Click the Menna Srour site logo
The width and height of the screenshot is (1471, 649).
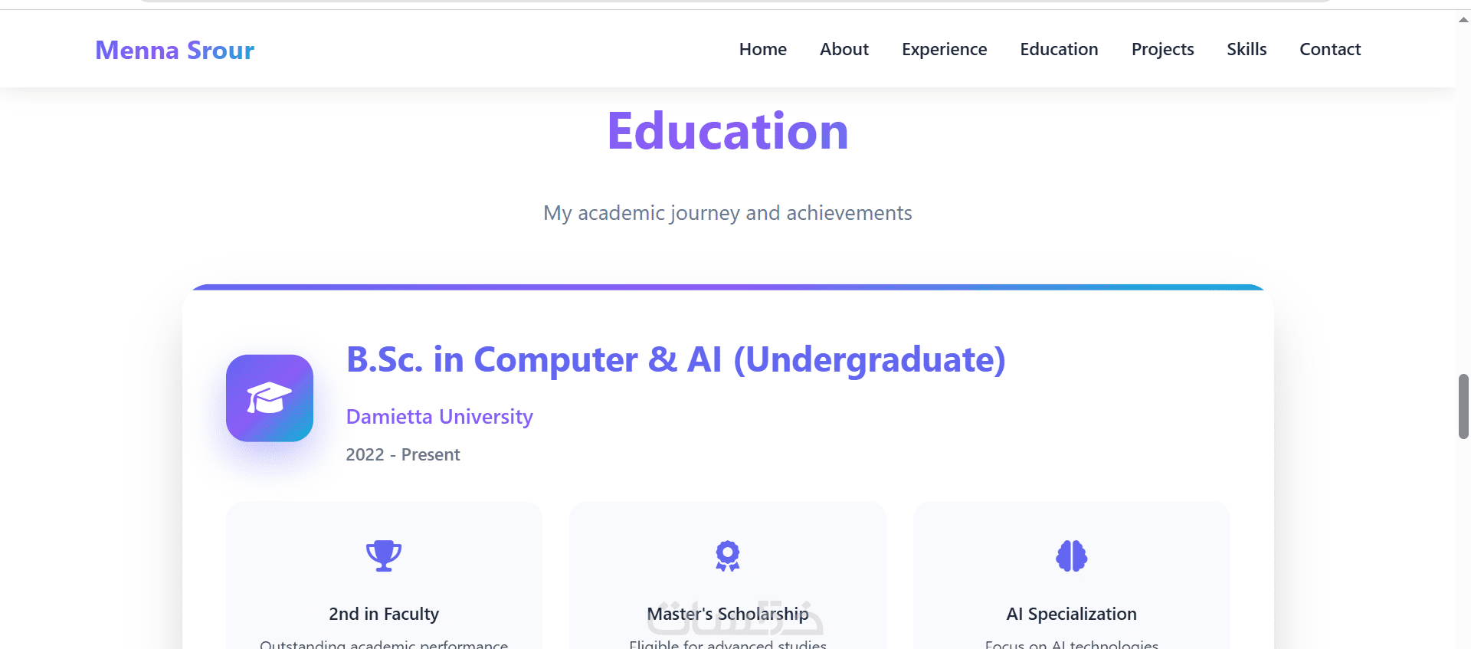(x=175, y=50)
